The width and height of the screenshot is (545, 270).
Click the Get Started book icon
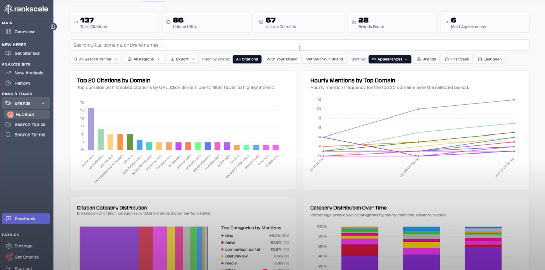[x=8, y=53]
